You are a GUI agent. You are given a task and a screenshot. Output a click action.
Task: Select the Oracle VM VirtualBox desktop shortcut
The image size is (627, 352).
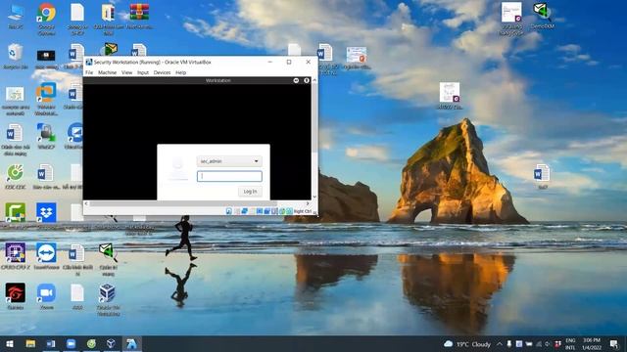pyautogui.click(x=108, y=299)
